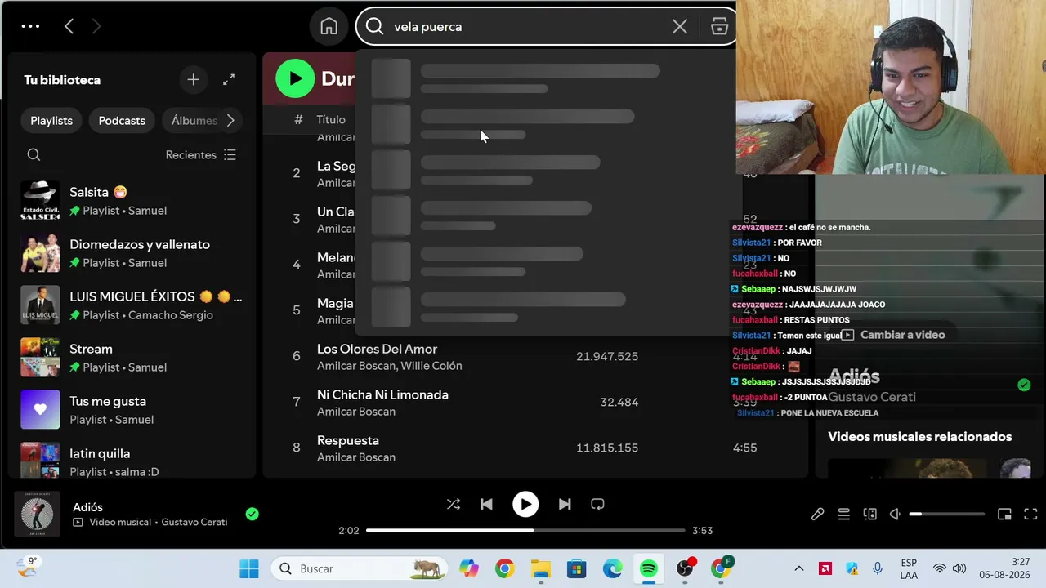Open Microsoft Store from the taskbar
The width and height of the screenshot is (1046, 588).
(577, 568)
